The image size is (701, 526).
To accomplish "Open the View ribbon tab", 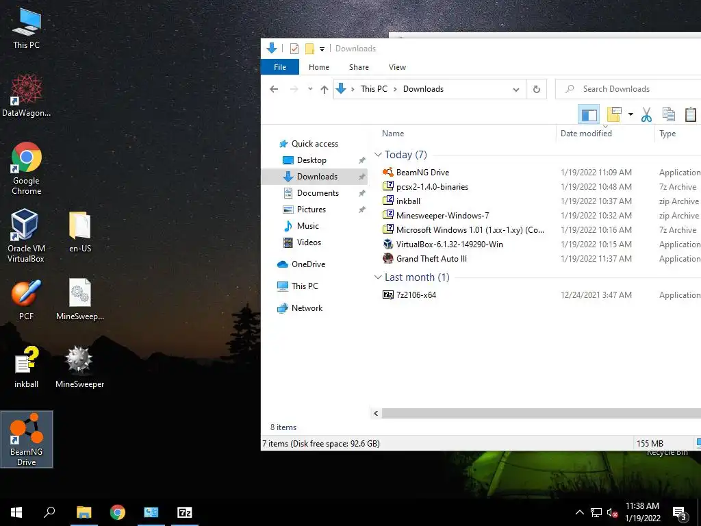I will [x=398, y=67].
